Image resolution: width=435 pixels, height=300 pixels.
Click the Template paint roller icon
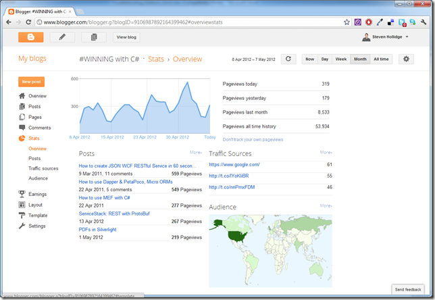(x=22, y=216)
